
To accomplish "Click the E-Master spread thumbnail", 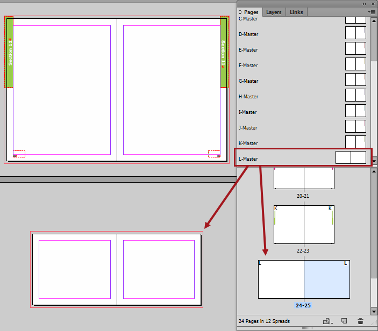I will coord(355,48).
